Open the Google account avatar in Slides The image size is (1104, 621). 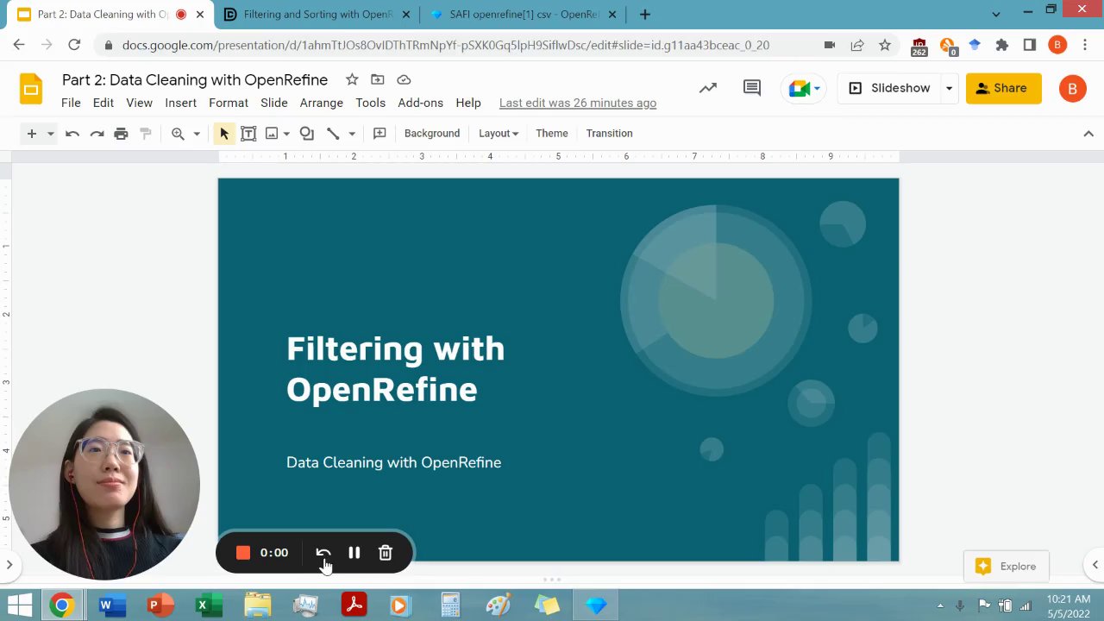coord(1072,88)
